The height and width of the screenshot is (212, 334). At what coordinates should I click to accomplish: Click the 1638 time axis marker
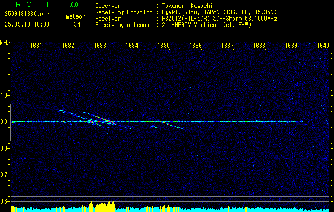(259, 45)
